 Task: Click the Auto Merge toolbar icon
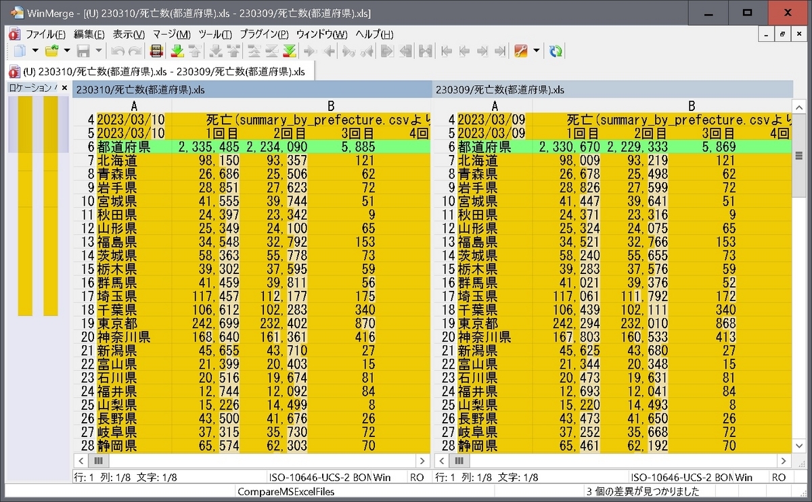click(x=425, y=51)
